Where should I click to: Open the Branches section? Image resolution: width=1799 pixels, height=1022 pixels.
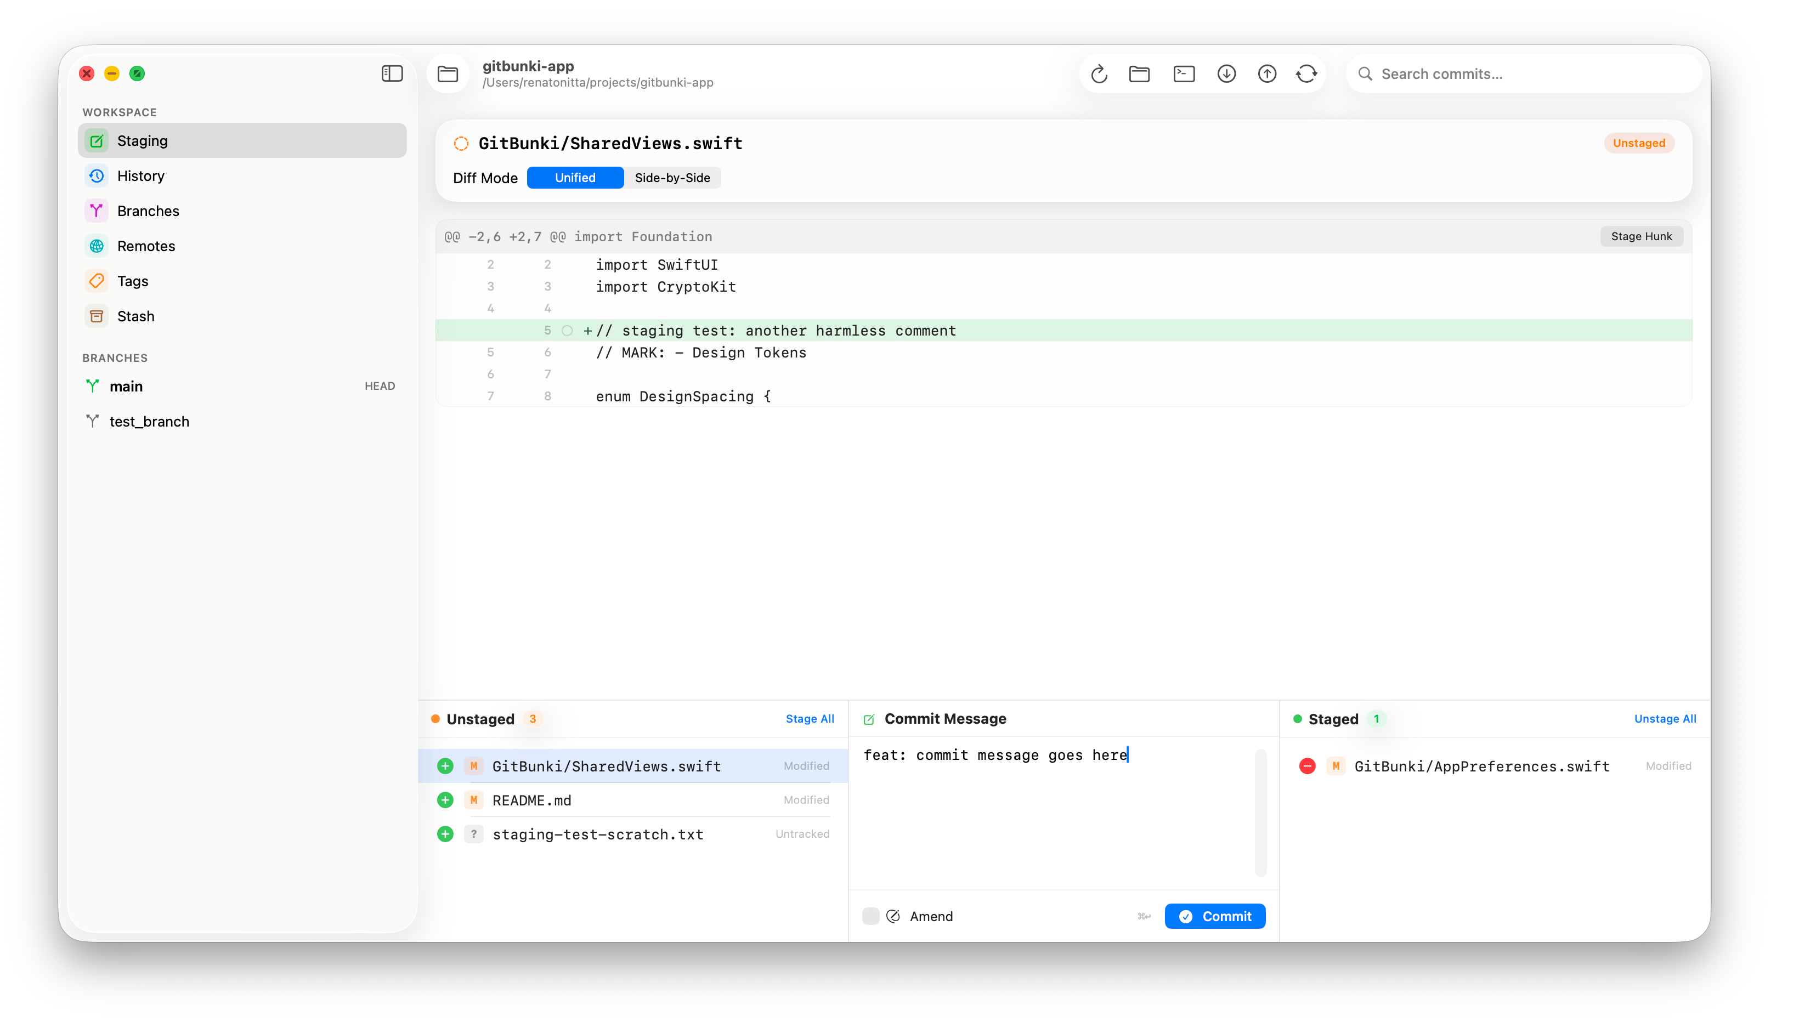(x=242, y=211)
